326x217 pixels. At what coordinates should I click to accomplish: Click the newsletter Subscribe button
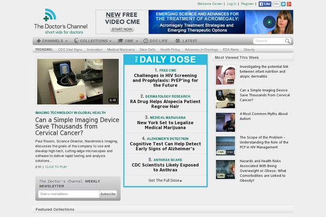108,194
